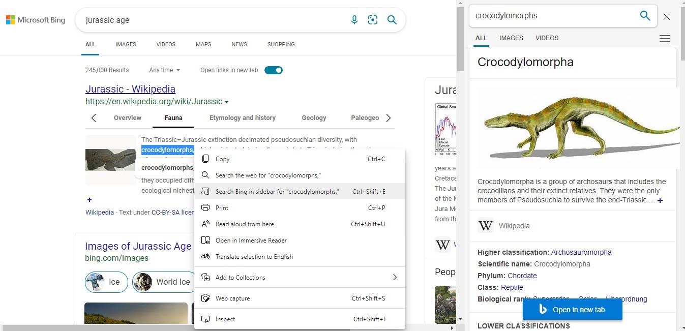Viewport: 685px width, 331px height.
Task: Expand the snippet with the plus icon
Action: pyautogui.click(x=90, y=200)
